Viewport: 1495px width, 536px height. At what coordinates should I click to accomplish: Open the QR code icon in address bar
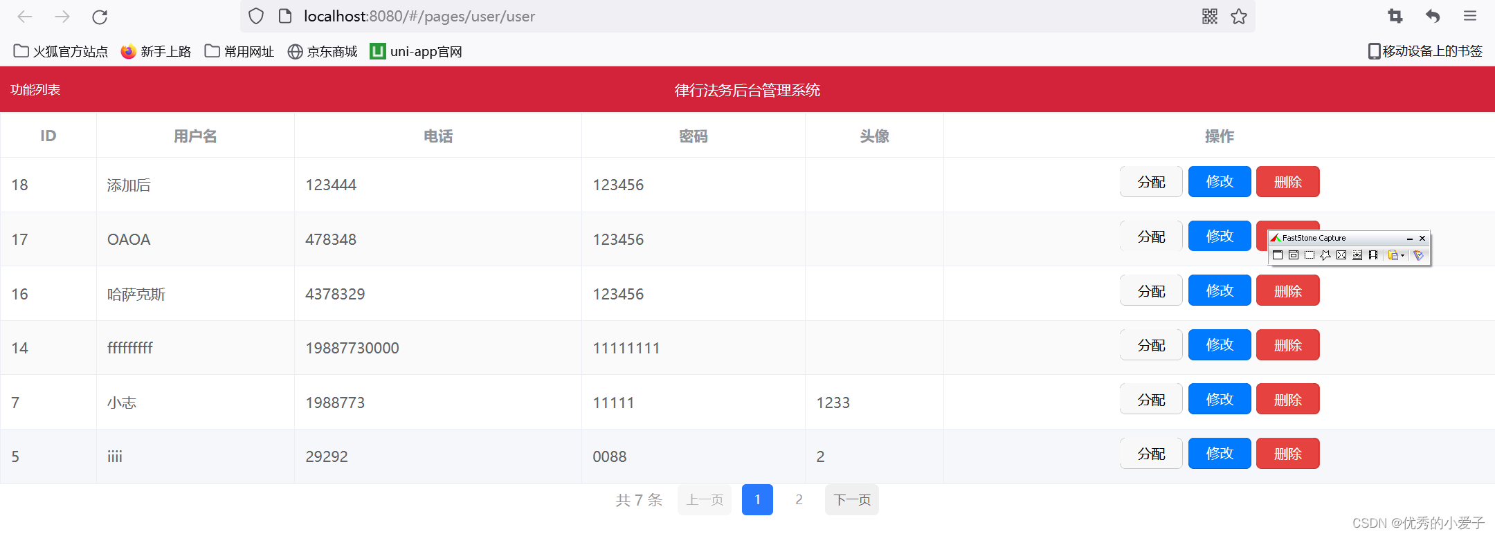pos(1210,16)
